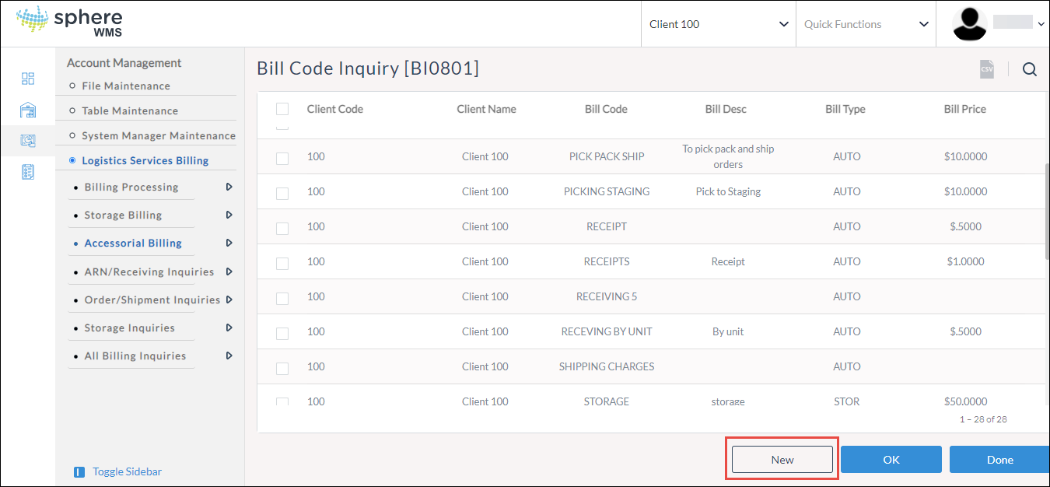Sort by the Bill Price column header
This screenshot has height=487, width=1050.
(965, 109)
